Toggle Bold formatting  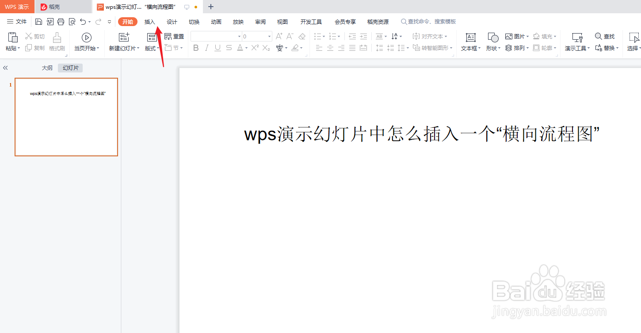(196, 48)
